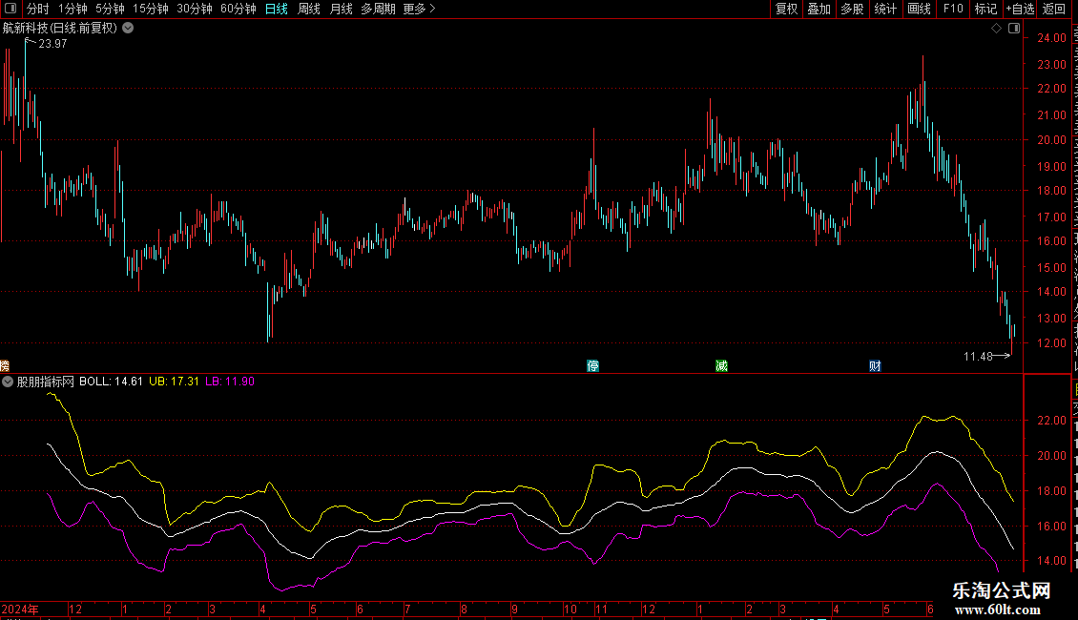Open the 统计 statistics button
The width and height of the screenshot is (1078, 620).
pos(884,9)
